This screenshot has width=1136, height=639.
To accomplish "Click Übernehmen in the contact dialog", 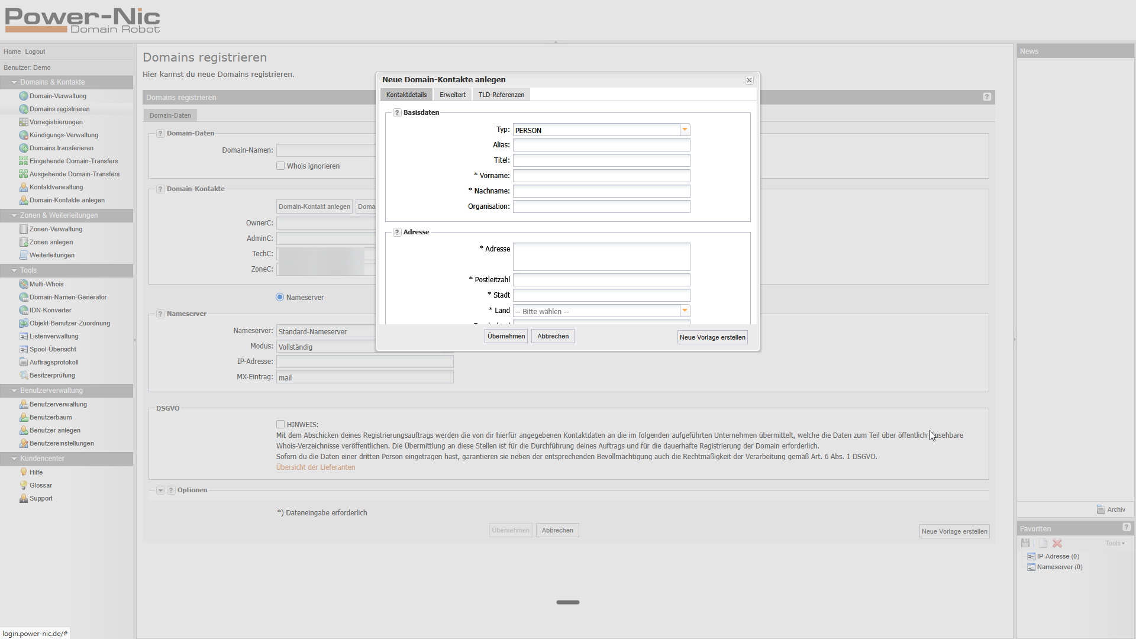I will point(506,336).
